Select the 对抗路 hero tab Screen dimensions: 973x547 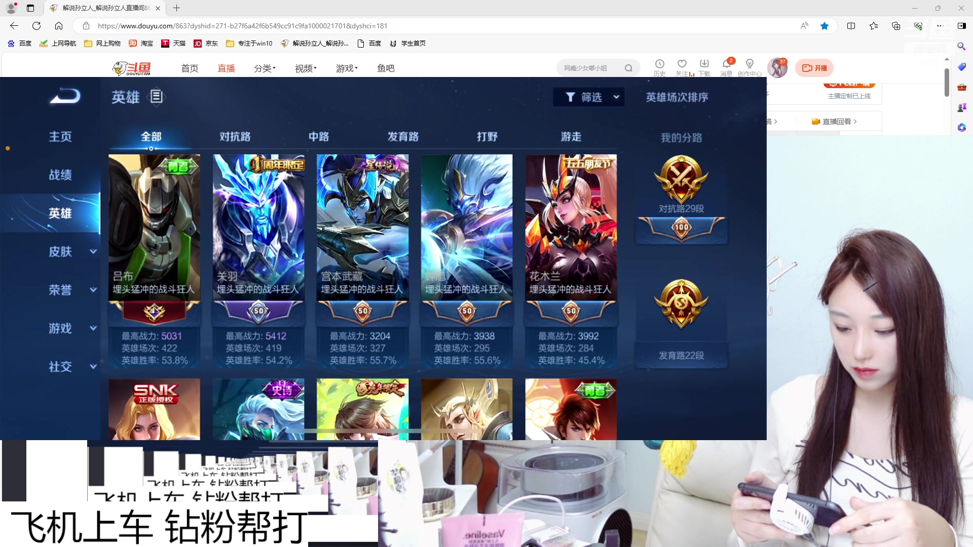click(x=235, y=137)
